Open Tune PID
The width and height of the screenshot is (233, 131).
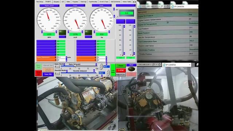click(48, 74)
